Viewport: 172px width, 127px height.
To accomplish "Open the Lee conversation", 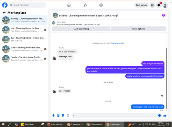I will tap(24, 39).
